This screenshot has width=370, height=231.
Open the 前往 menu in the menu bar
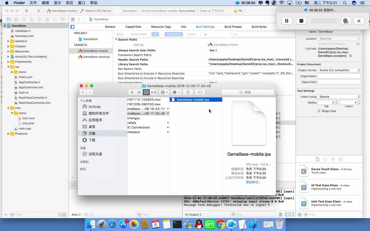(70, 3)
